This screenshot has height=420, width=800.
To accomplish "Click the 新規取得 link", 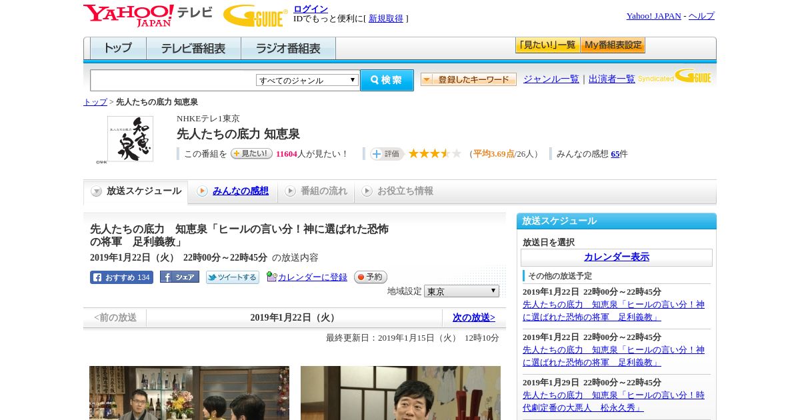I will pos(386,19).
